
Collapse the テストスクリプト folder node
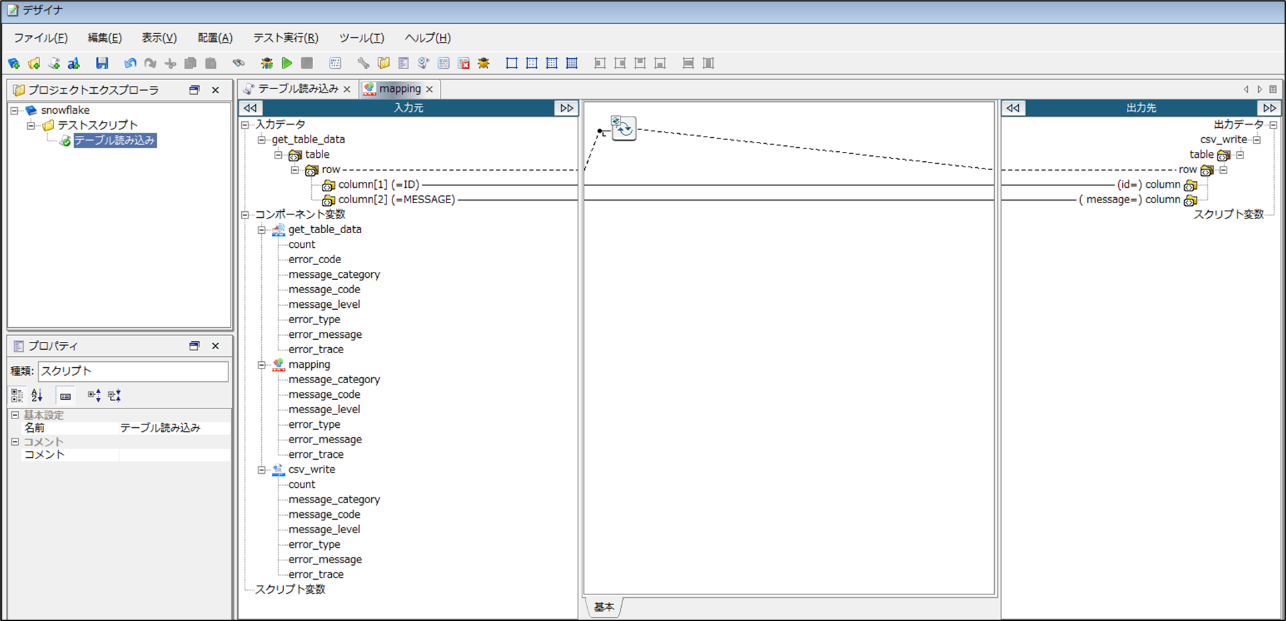click(x=31, y=125)
